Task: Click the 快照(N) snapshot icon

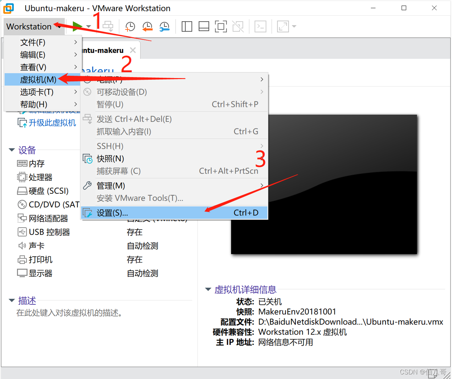Action: pos(87,159)
